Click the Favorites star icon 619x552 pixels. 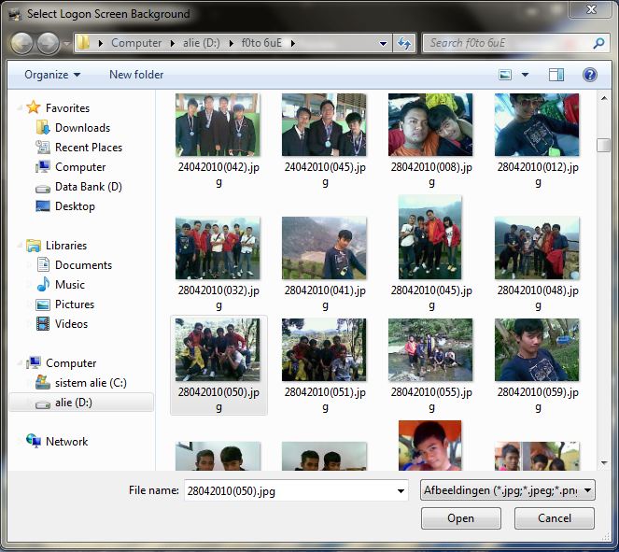34,107
